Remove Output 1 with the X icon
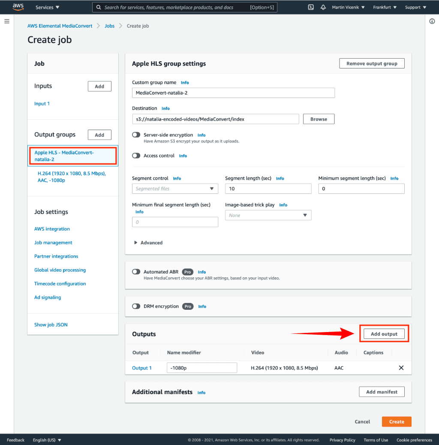This screenshot has height=445, width=439. [401, 368]
